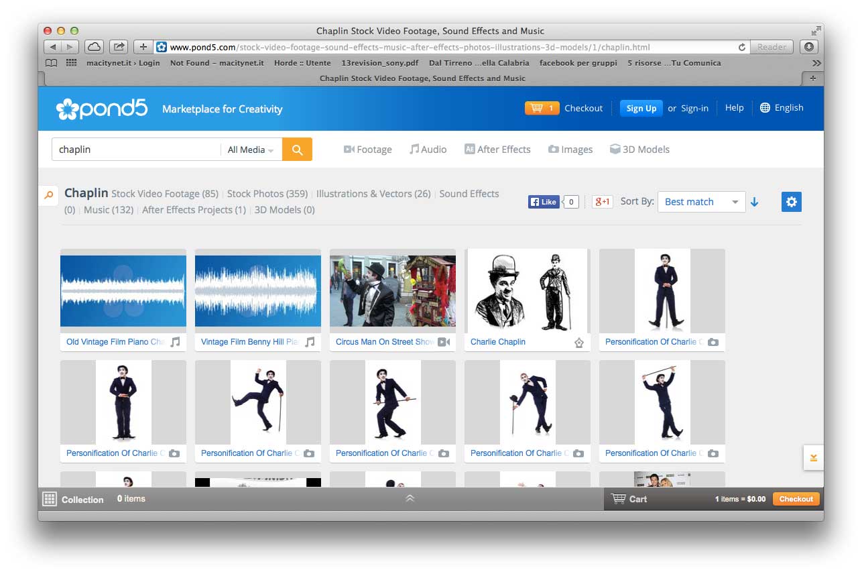This screenshot has height=574, width=862.
Task: Show more bookmarks with the double chevron
Action: pyautogui.click(x=816, y=63)
